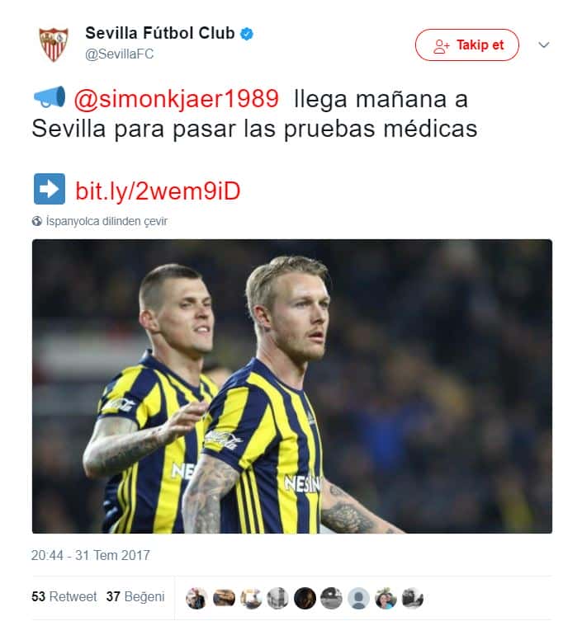
Task: Click the default gray silhouette avatar
Action: (358, 599)
